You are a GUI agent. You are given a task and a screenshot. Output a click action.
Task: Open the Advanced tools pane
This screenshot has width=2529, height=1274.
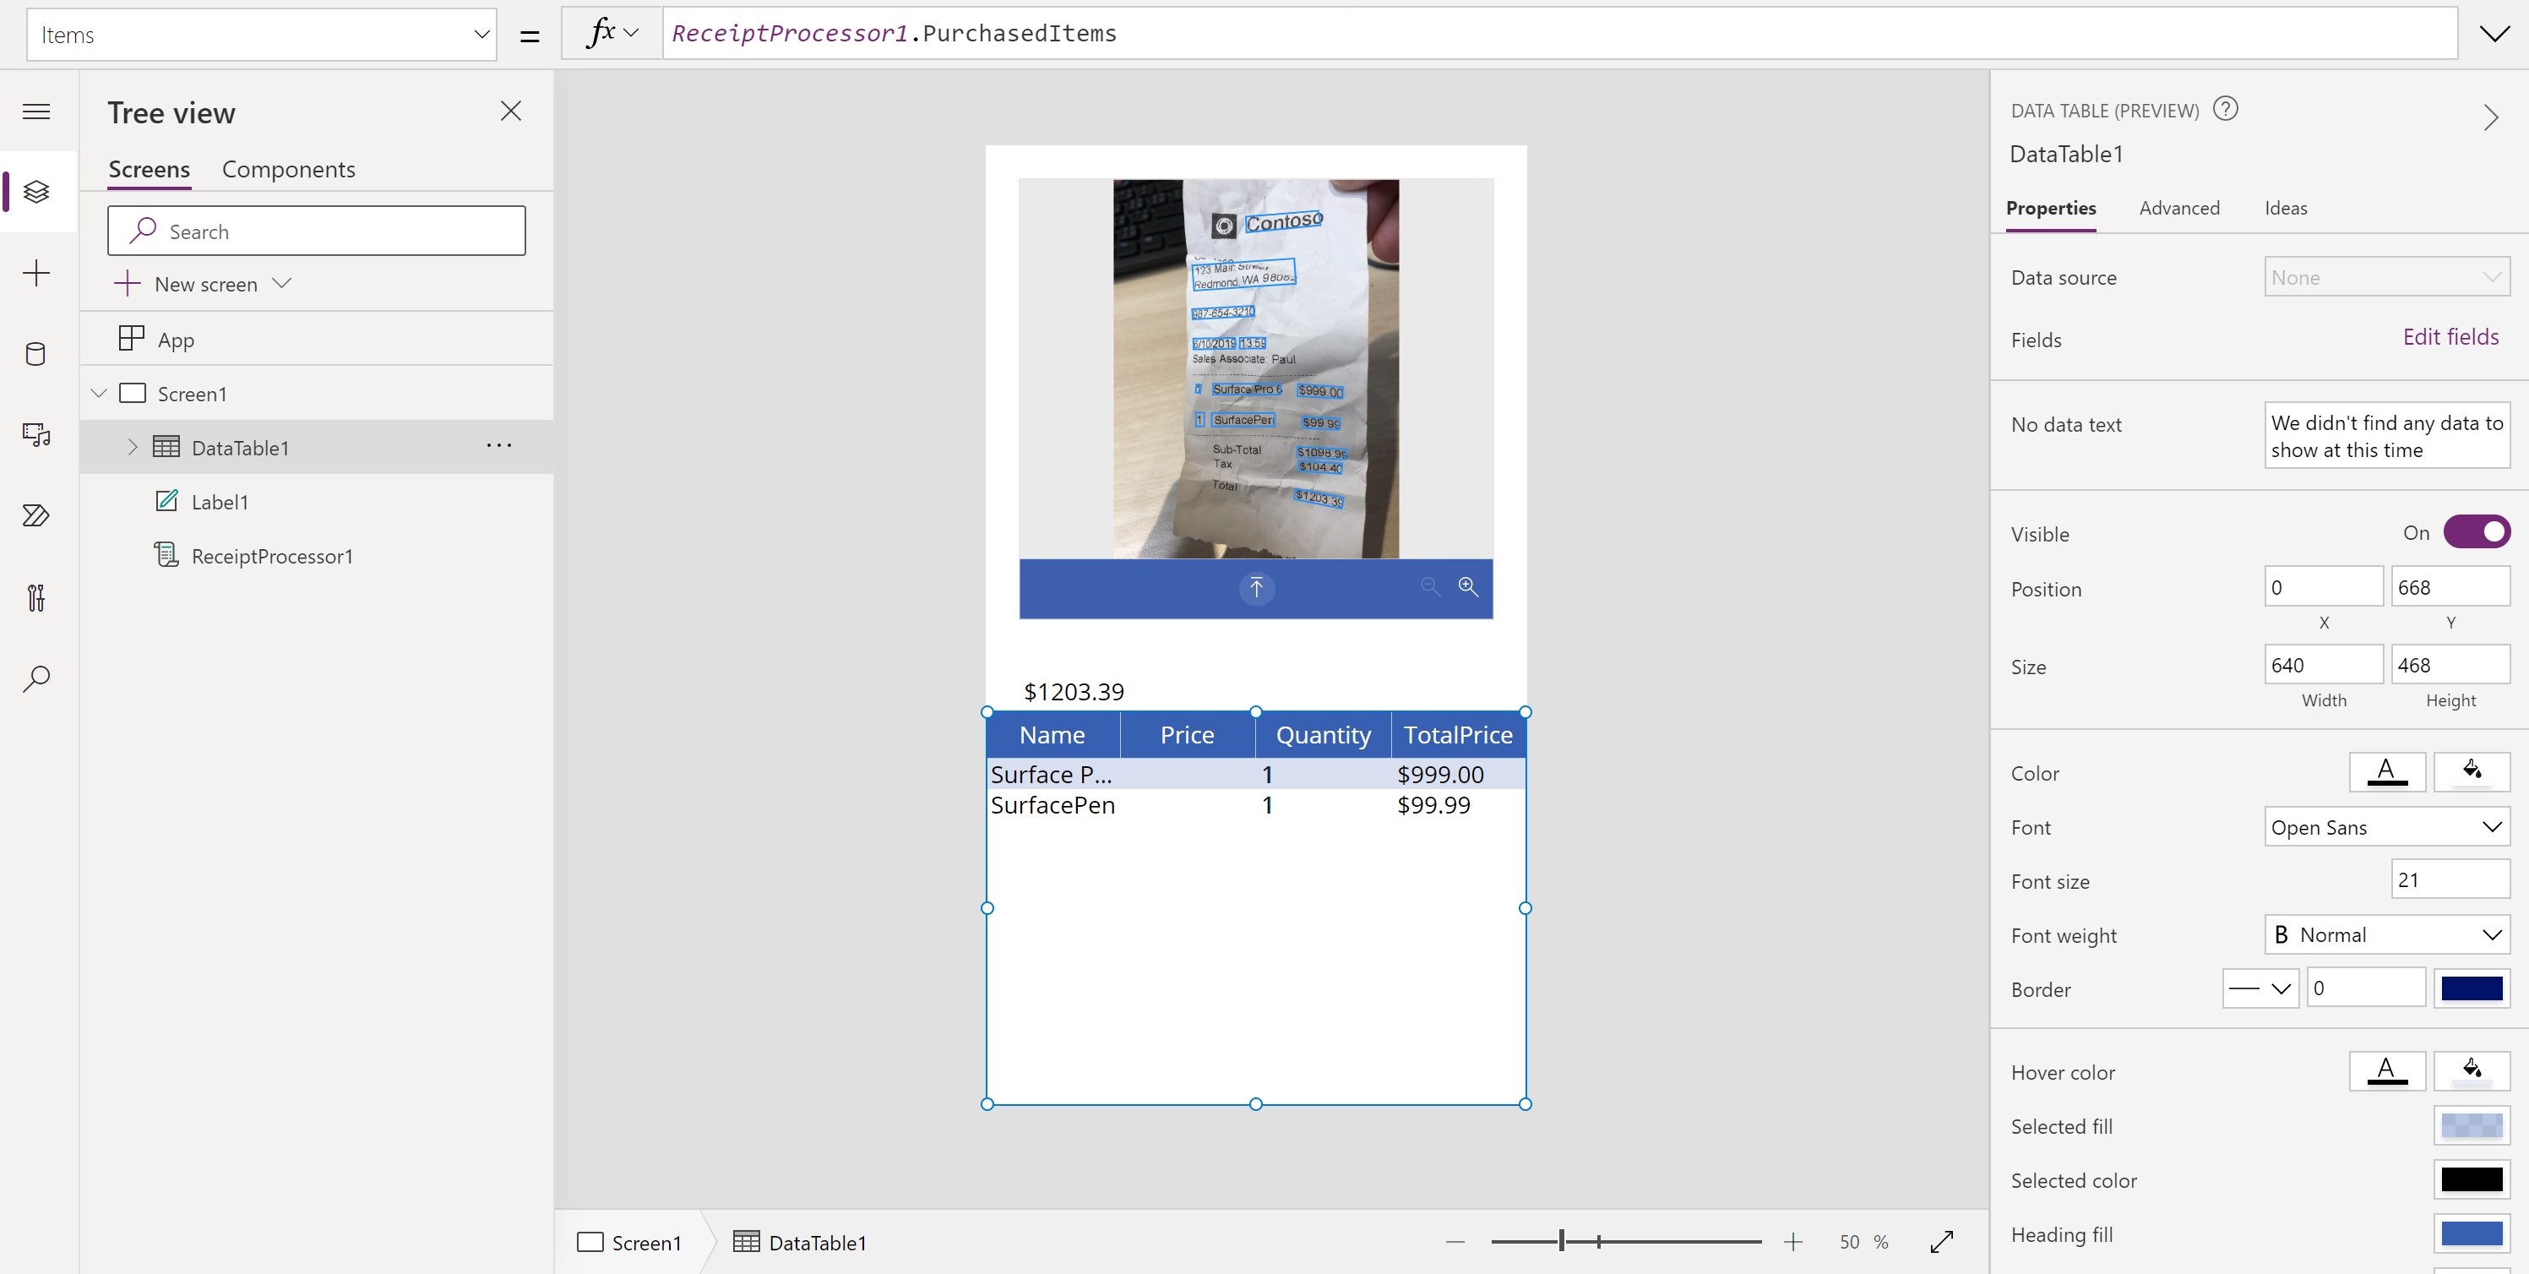[x=36, y=599]
